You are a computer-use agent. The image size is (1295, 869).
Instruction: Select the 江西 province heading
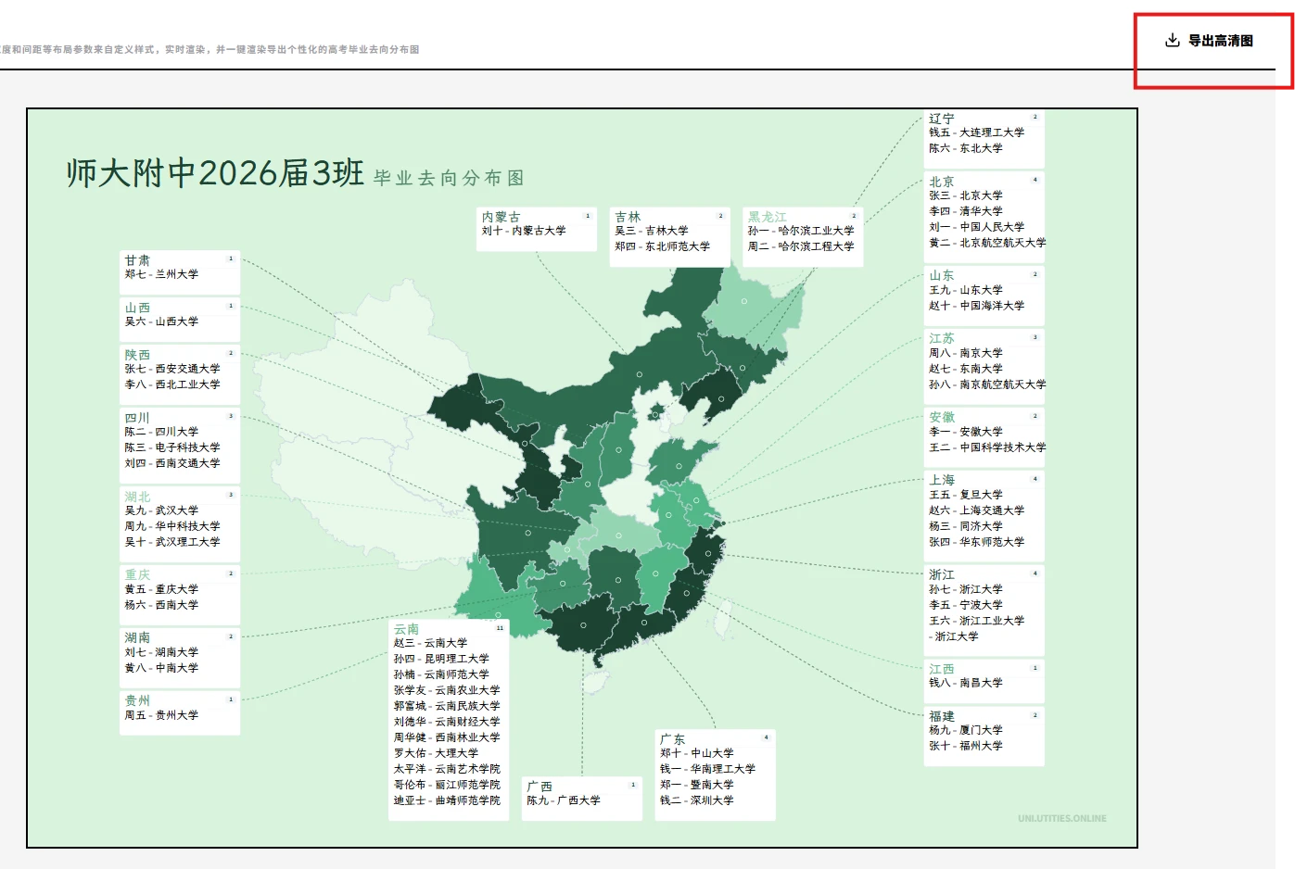tap(942, 669)
